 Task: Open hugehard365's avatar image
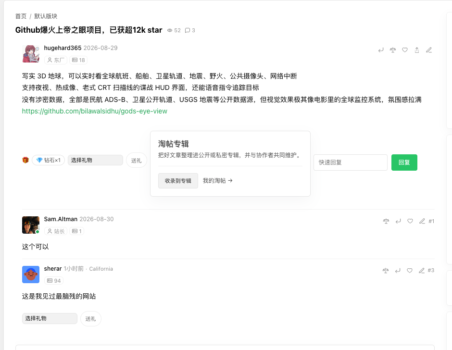[31, 54]
